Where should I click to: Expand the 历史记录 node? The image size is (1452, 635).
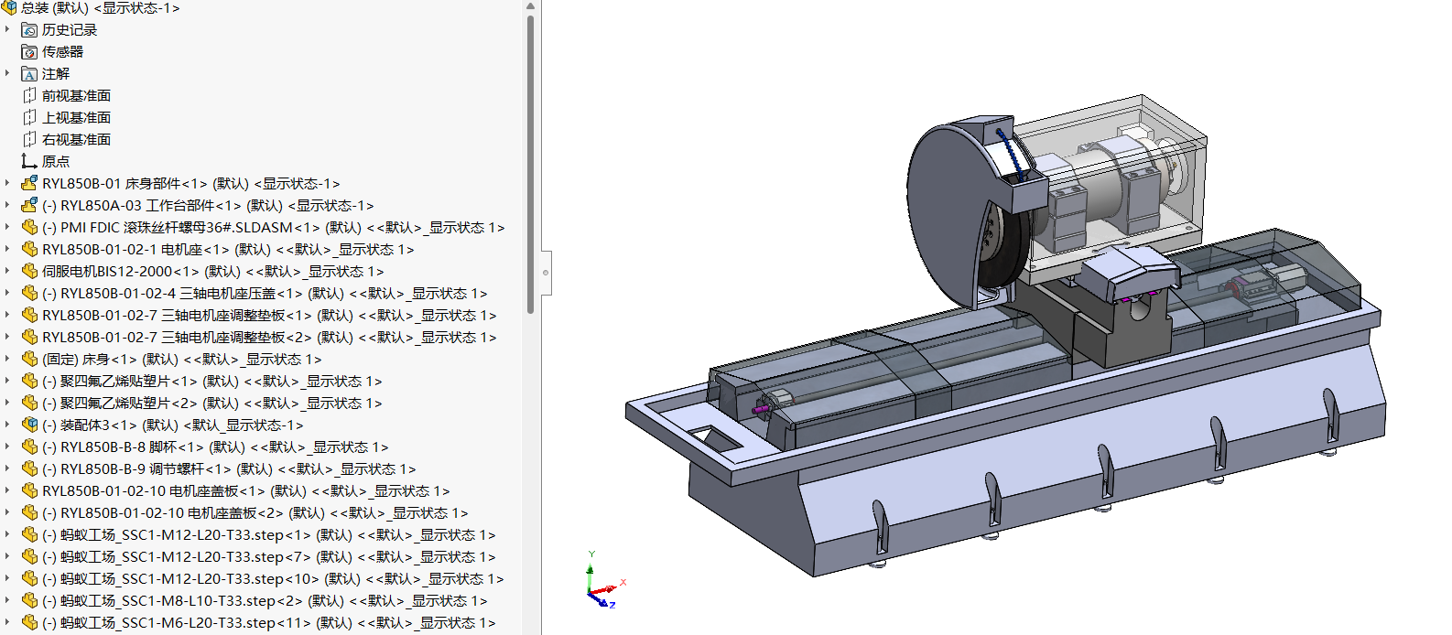(7, 29)
